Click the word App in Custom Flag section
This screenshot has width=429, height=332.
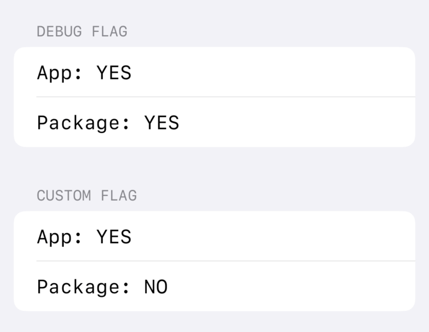55,238
